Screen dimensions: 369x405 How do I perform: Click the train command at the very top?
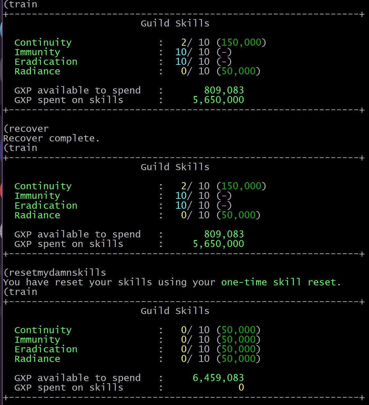click(22, 4)
